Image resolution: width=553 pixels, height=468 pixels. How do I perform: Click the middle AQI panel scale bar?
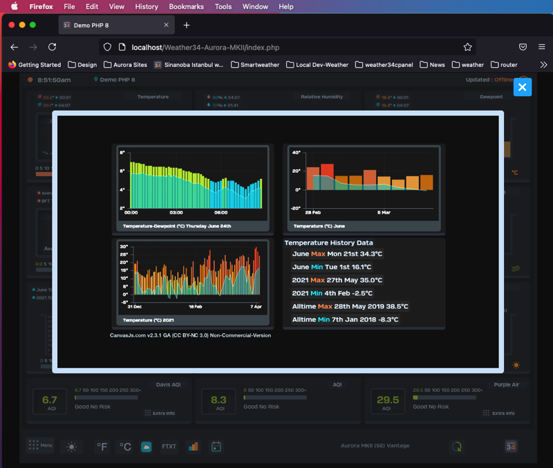pyautogui.click(x=275, y=397)
